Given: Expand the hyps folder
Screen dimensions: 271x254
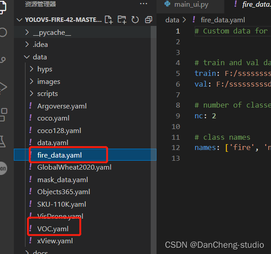Looking at the screenshot, I should point(31,69).
